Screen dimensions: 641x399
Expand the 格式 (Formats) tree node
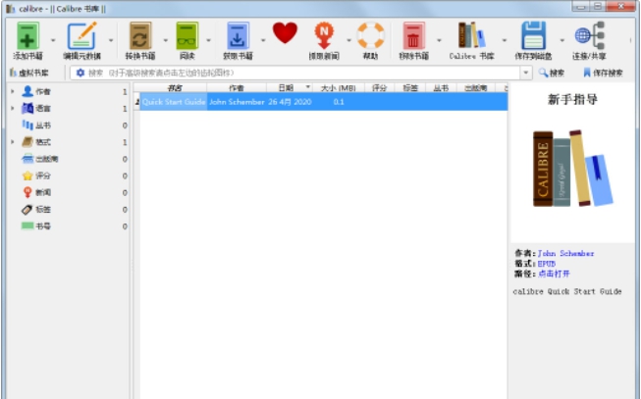(x=12, y=142)
